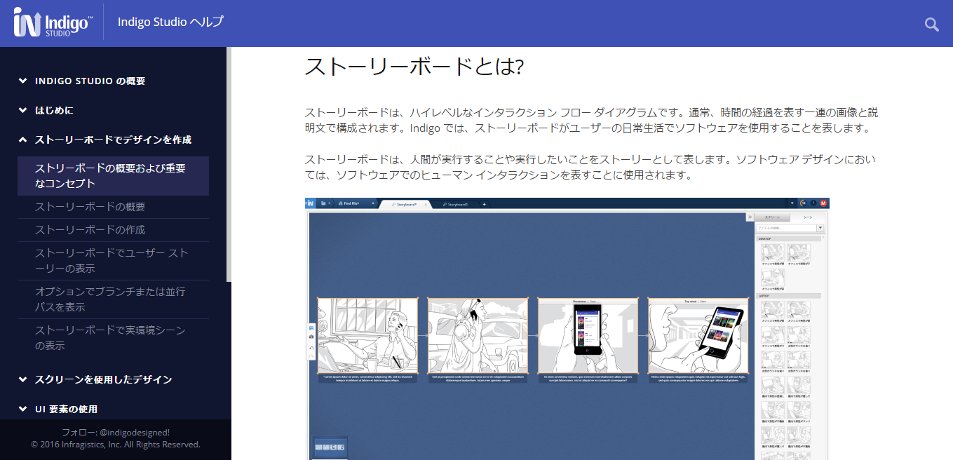Expand the INDIGO STUDIO の概要 section
The height and width of the screenshot is (460, 953).
click(x=90, y=81)
